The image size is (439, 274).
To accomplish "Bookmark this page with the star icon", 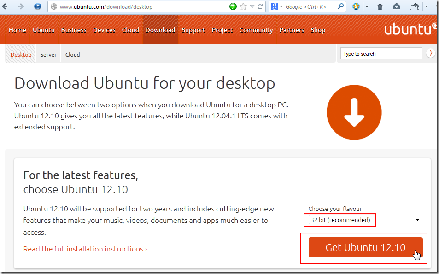I will (x=243, y=6).
